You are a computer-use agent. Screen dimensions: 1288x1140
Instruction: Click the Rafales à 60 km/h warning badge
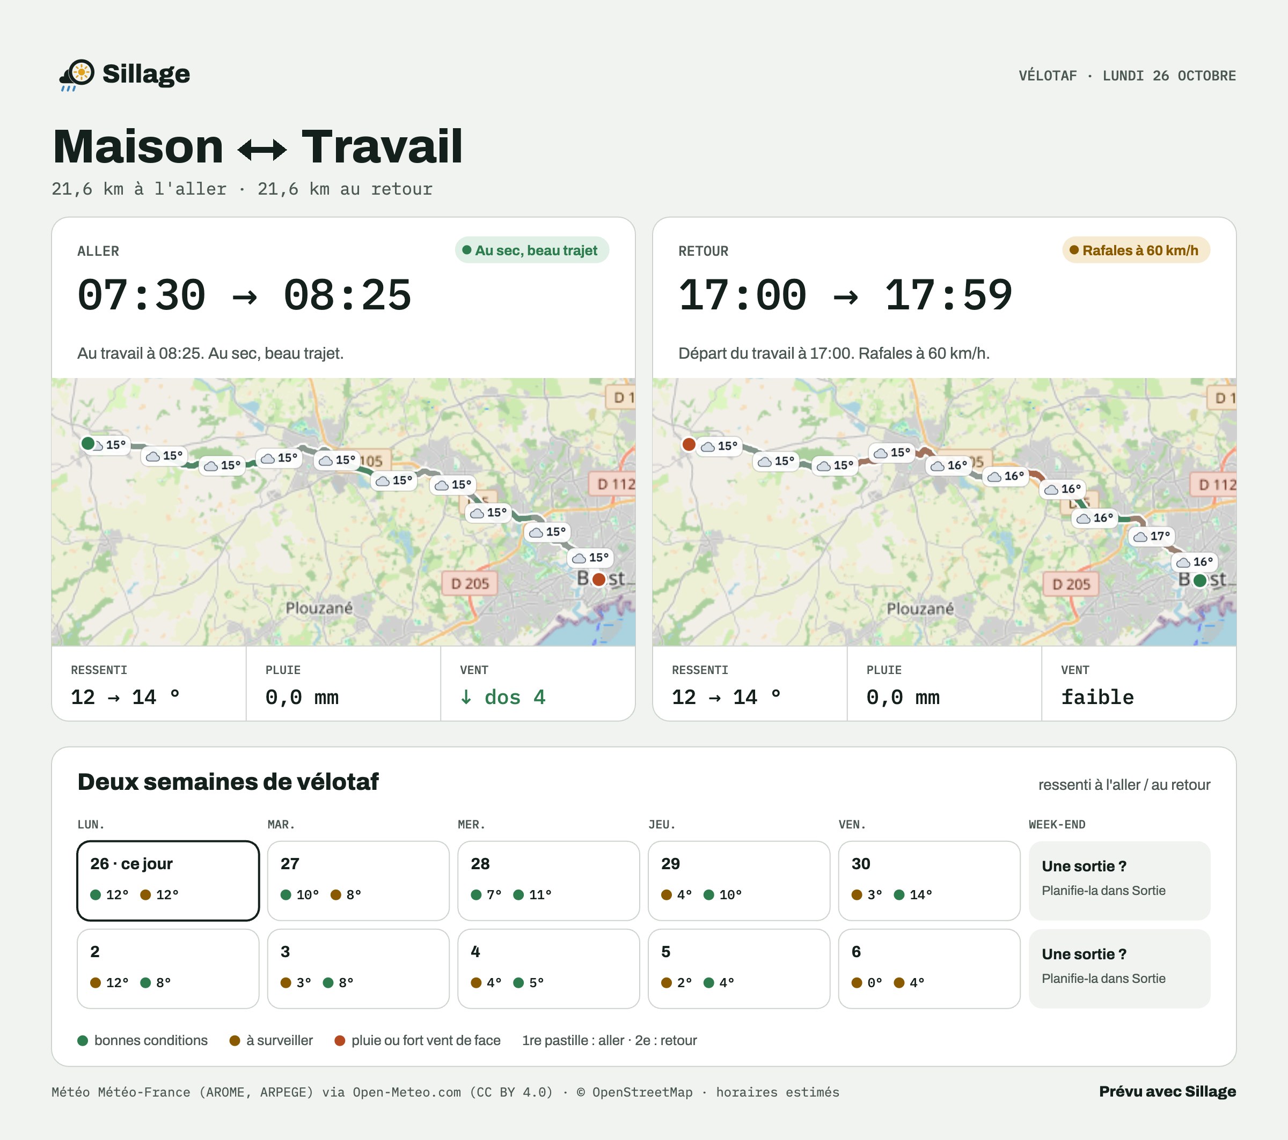pyautogui.click(x=1136, y=250)
